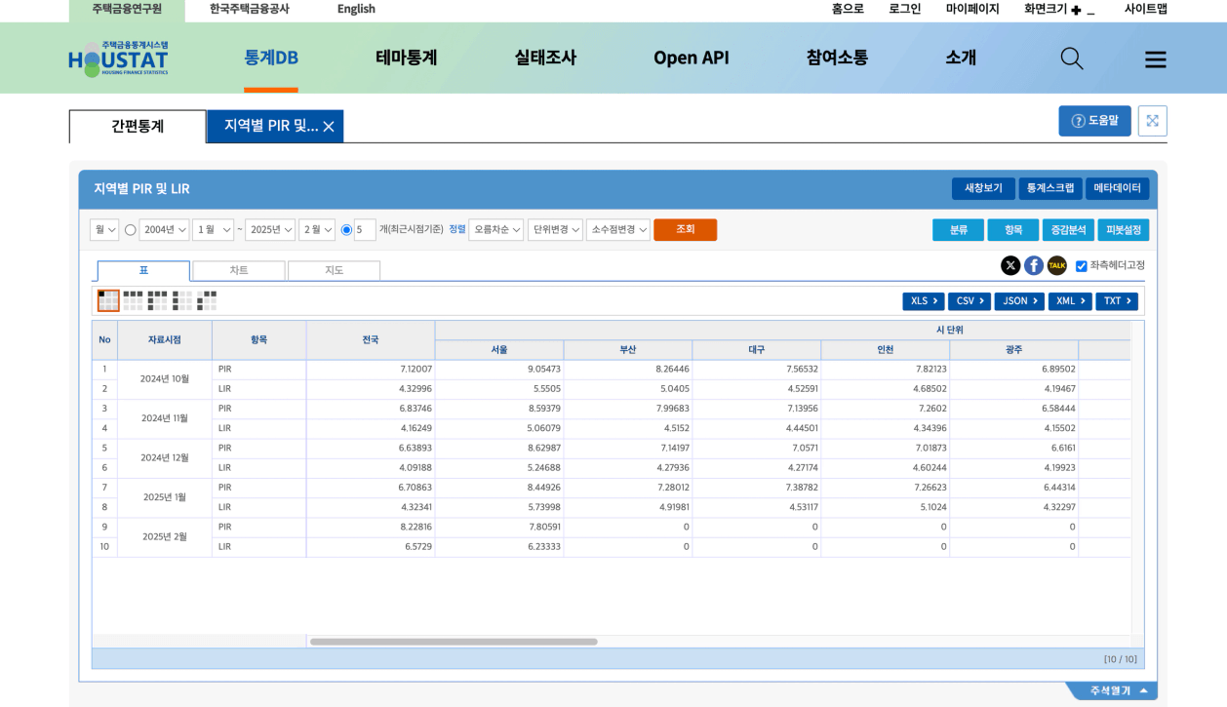This screenshot has height=707, width=1227.
Task: Switch to the 차트 chart tab
Action: [x=239, y=270]
